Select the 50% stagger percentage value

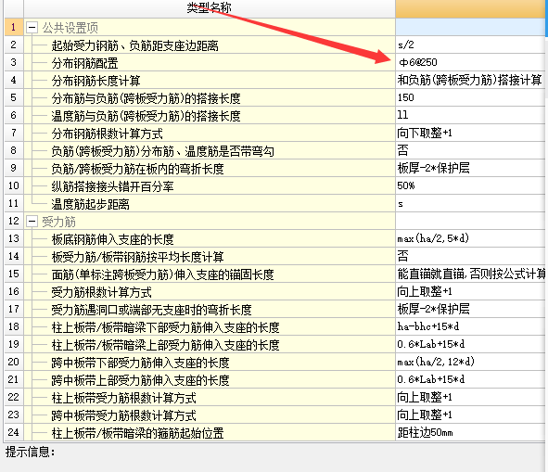point(470,185)
